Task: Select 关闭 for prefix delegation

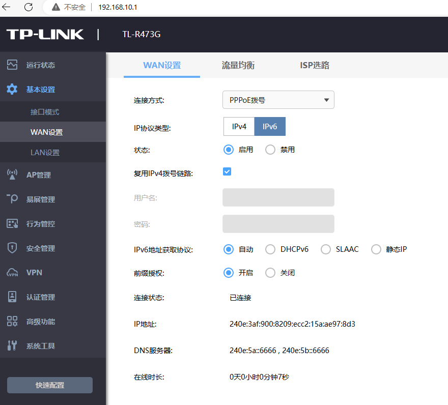Action: (270, 273)
